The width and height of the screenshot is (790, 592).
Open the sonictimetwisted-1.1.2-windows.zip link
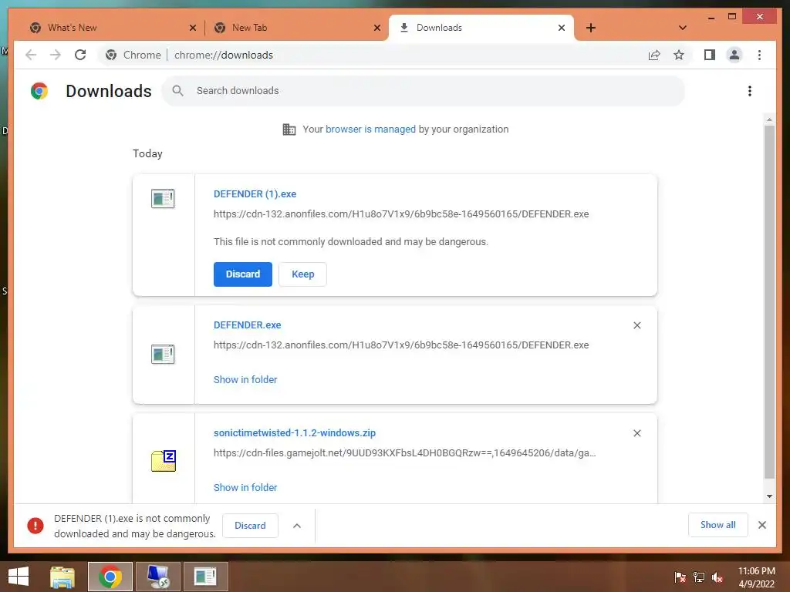295,433
